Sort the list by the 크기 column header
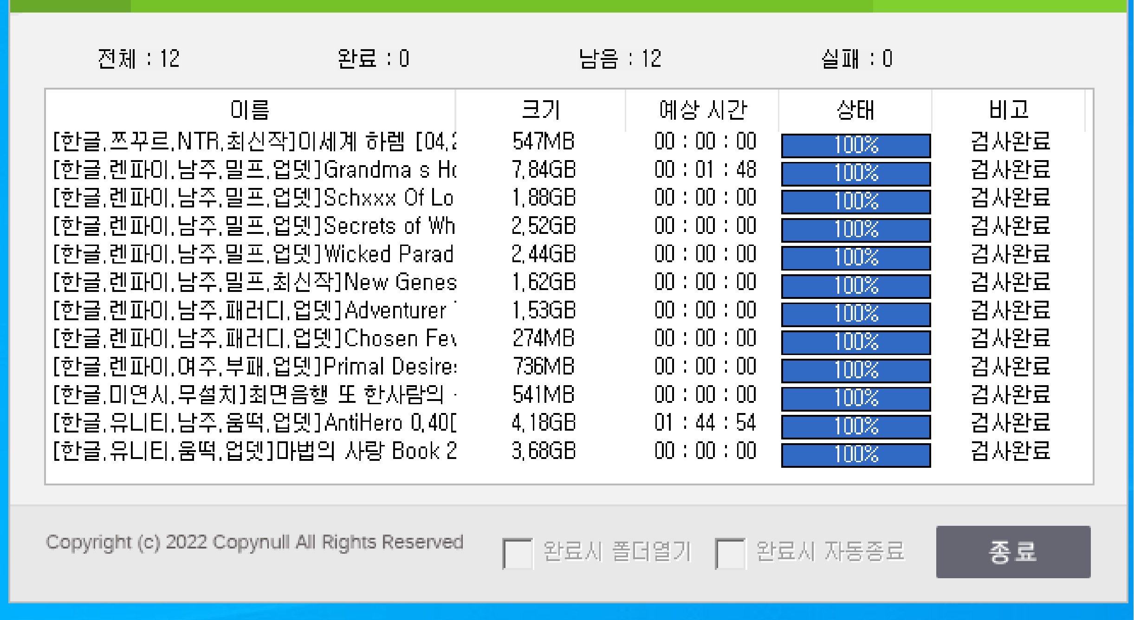1134x620 pixels. point(540,110)
